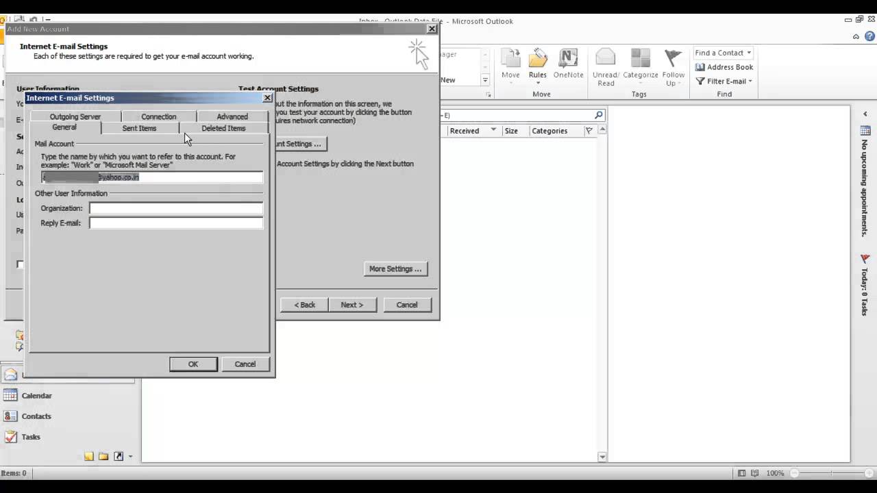877x493 pixels.
Task: Switch to the Connection tab
Action: [159, 116]
